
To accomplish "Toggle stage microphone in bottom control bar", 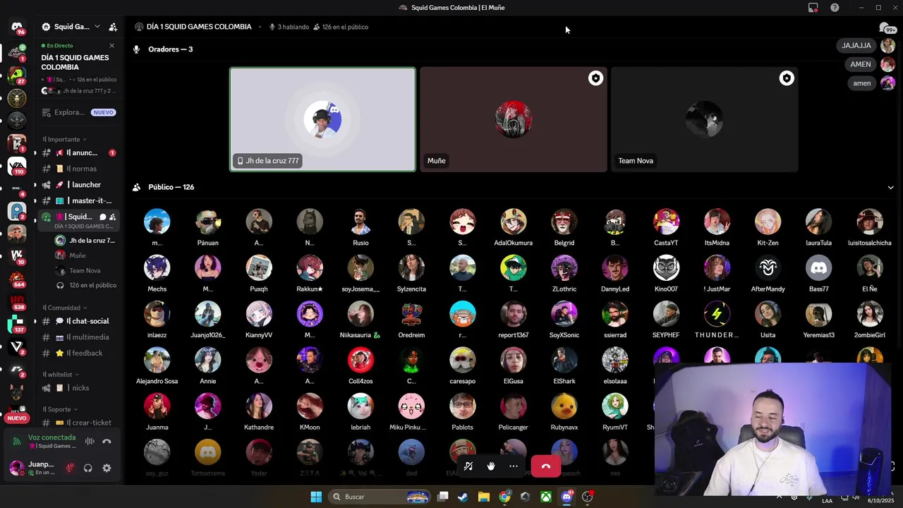I will 468,466.
